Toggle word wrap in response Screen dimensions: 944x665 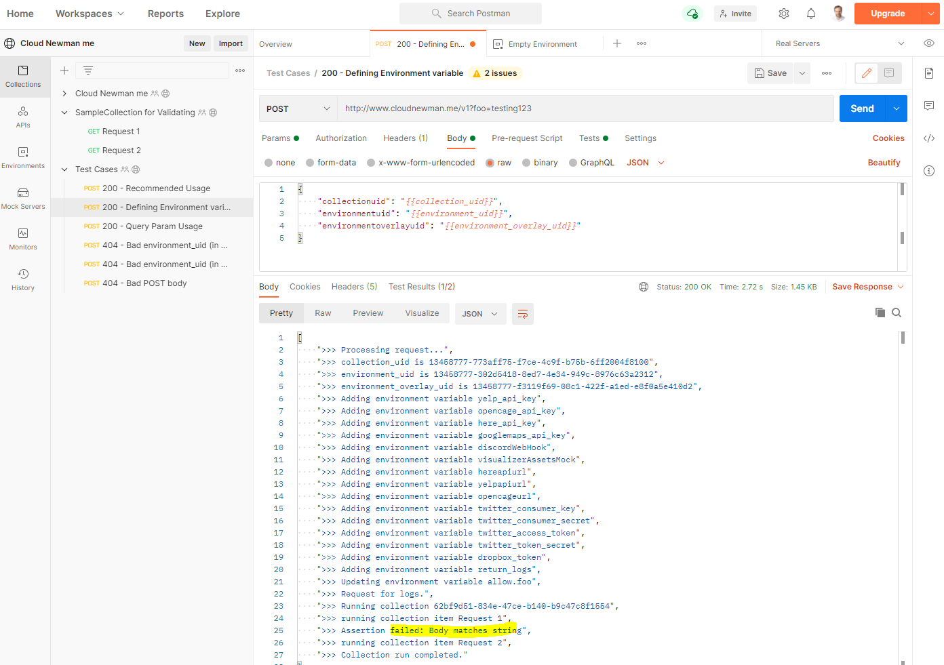click(x=523, y=314)
